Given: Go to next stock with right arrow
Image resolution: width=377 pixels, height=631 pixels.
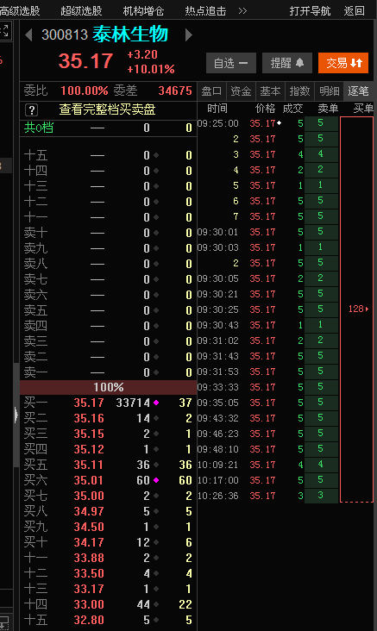Looking at the screenshot, I should pyautogui.click(x=188, y=35).
